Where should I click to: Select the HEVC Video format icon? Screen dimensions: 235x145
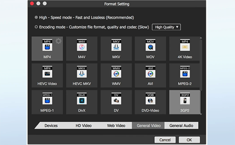tap(47, 72)
